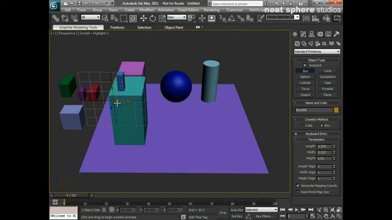392x220 pixels.
Task: Toggle the 3D Snaps tool
Action: click(222, 18)
